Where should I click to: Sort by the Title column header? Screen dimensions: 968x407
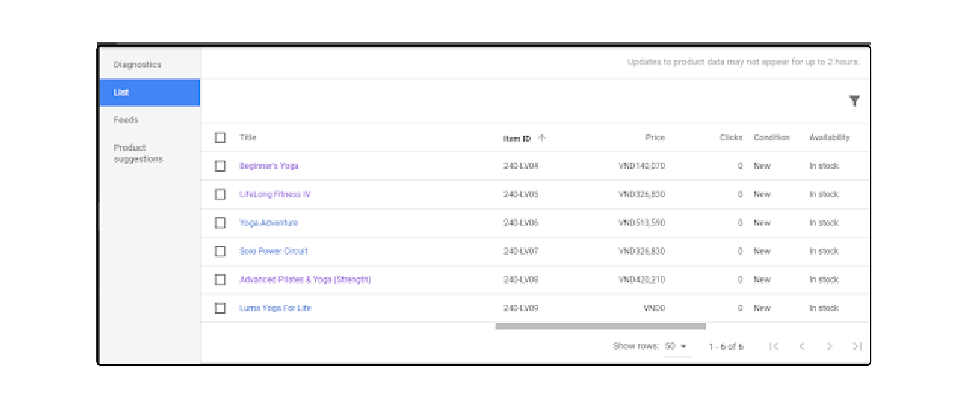(x=248, y=137)
